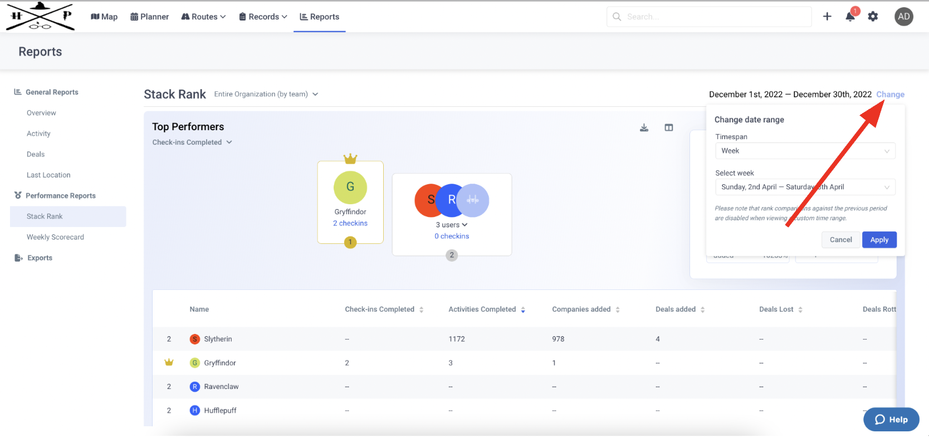Expand the Routes menu
929x443 pixels.
[x=203, y=17]
